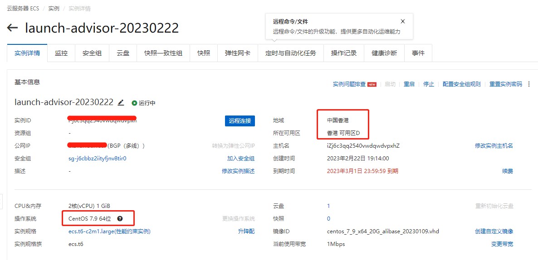Image resolution: width=538 pixels, height=260 pixels.
Task: Open 云服务器 ECS breadcrumb
Action: coord(23,9)
